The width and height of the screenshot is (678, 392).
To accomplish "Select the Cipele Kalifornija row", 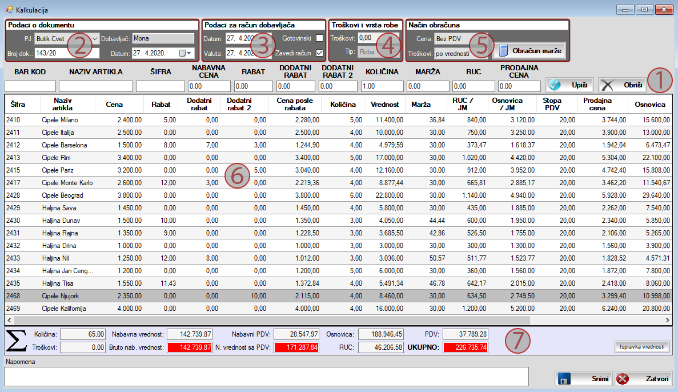I will [339, 309].
